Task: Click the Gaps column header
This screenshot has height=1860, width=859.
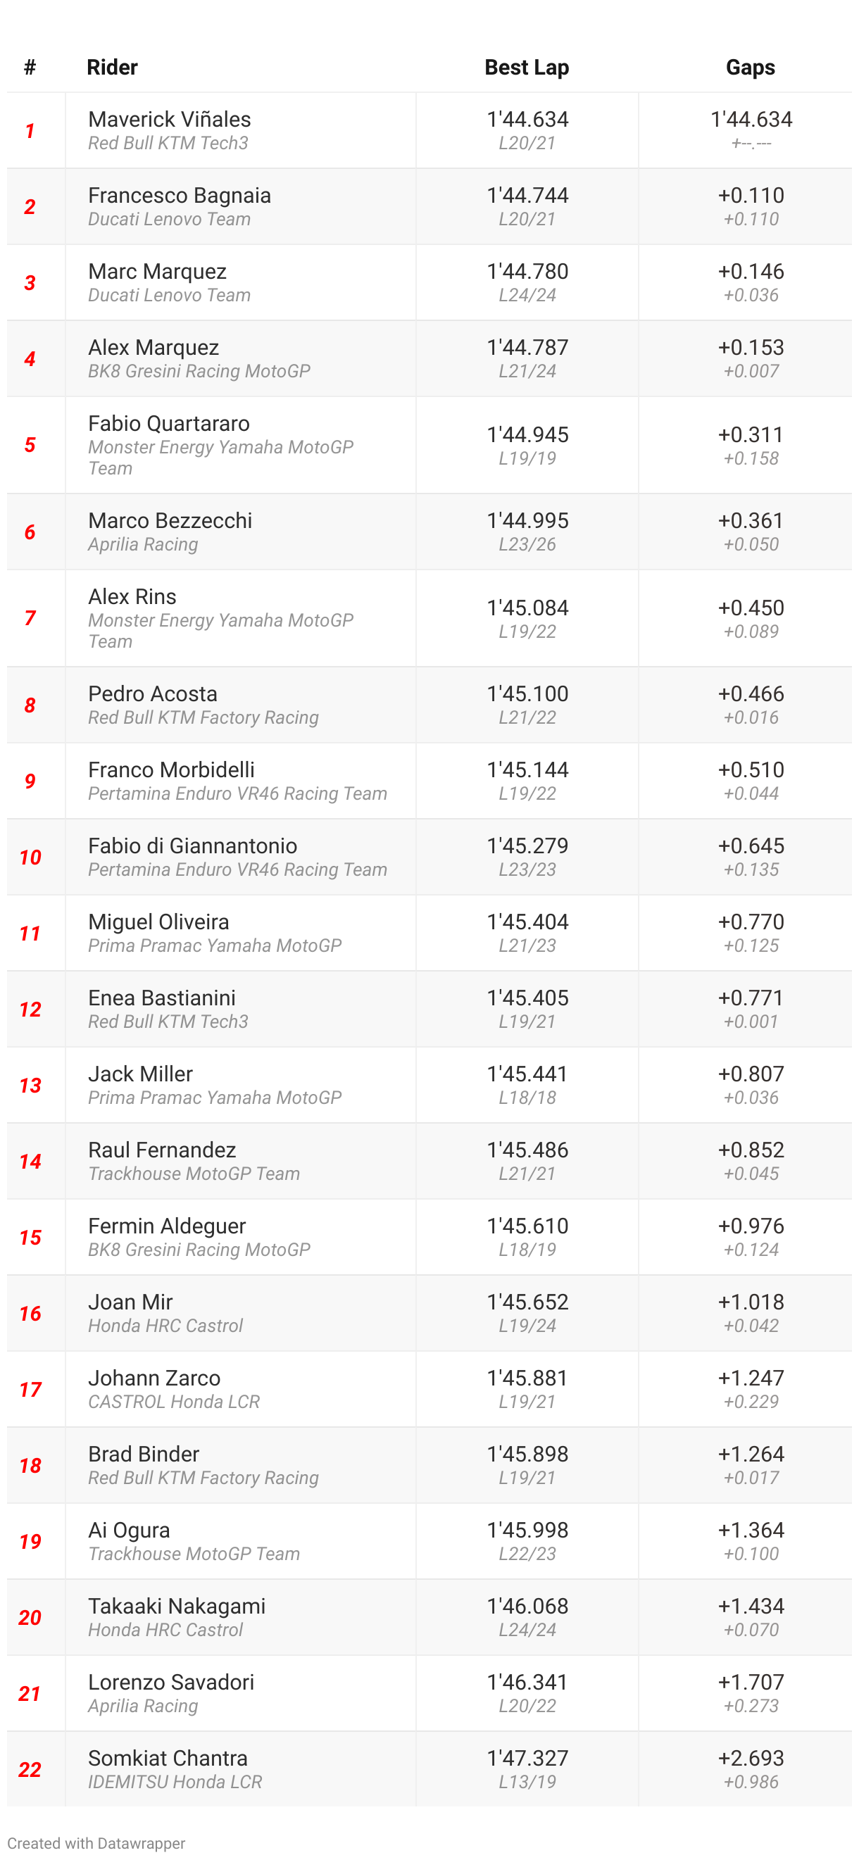Action: click(751, 67)
